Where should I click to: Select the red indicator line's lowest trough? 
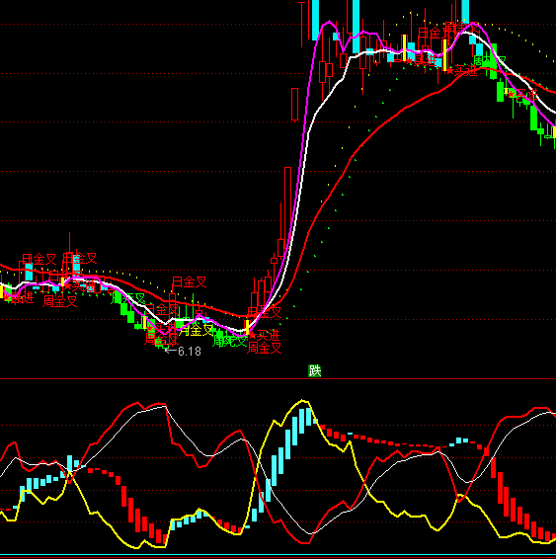(305, 542)
